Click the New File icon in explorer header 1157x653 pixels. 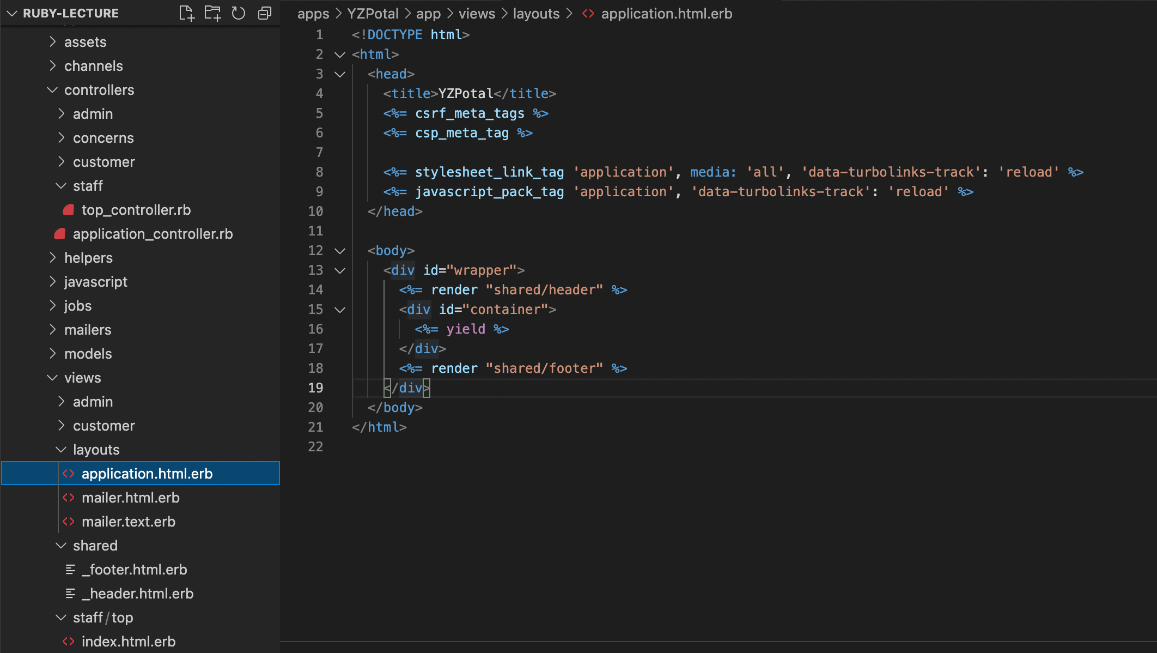186,13
